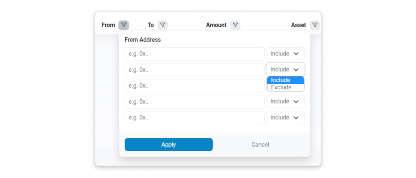
Task: Click the Amount column header label
Action: [216, 25]
